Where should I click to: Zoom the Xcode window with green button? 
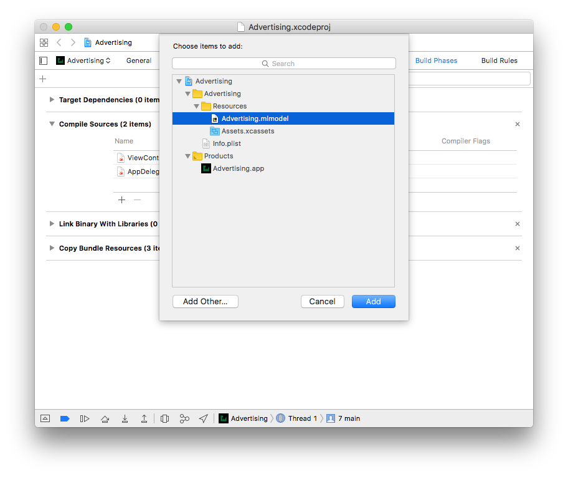pos(69,27)
